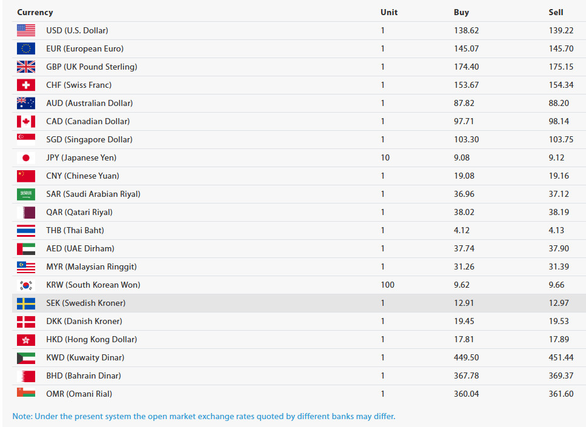Image resolution: width=586 pixels, height=427 pixels.
Task: Click the Buy column header
Action: [461, 12]
